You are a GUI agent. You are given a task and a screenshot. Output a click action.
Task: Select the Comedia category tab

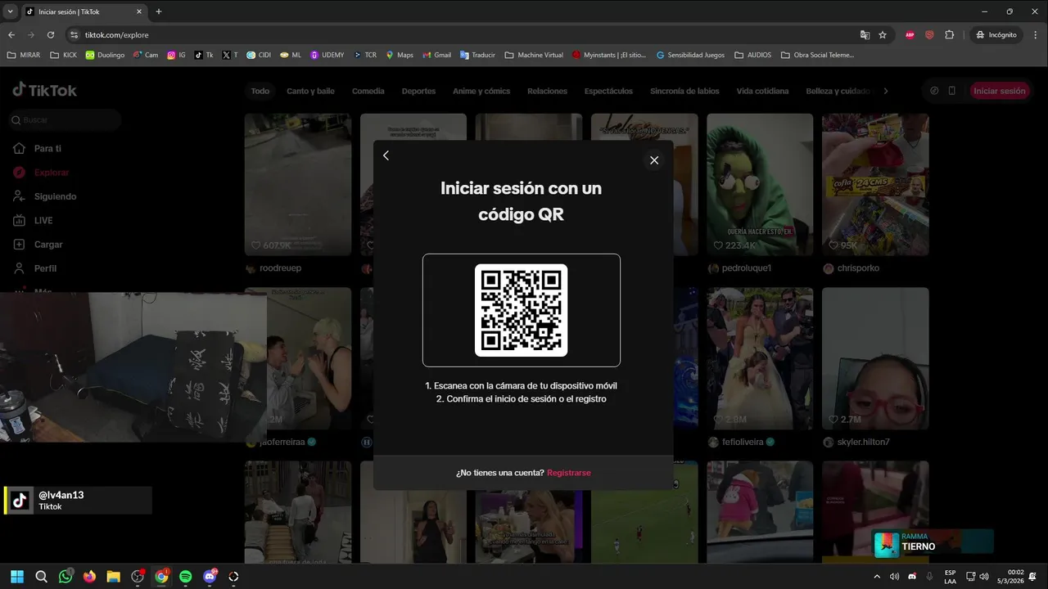(368, 91)
